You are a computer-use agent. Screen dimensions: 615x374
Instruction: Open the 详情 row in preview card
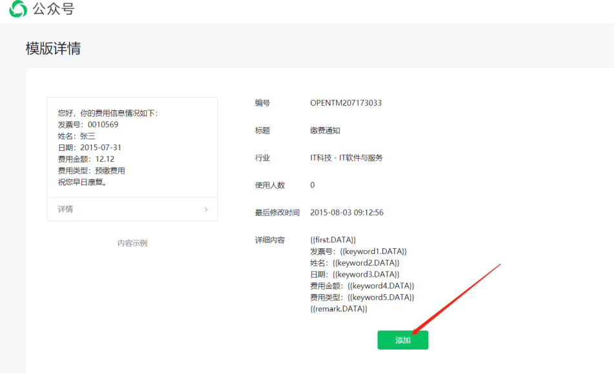[132, 209]
